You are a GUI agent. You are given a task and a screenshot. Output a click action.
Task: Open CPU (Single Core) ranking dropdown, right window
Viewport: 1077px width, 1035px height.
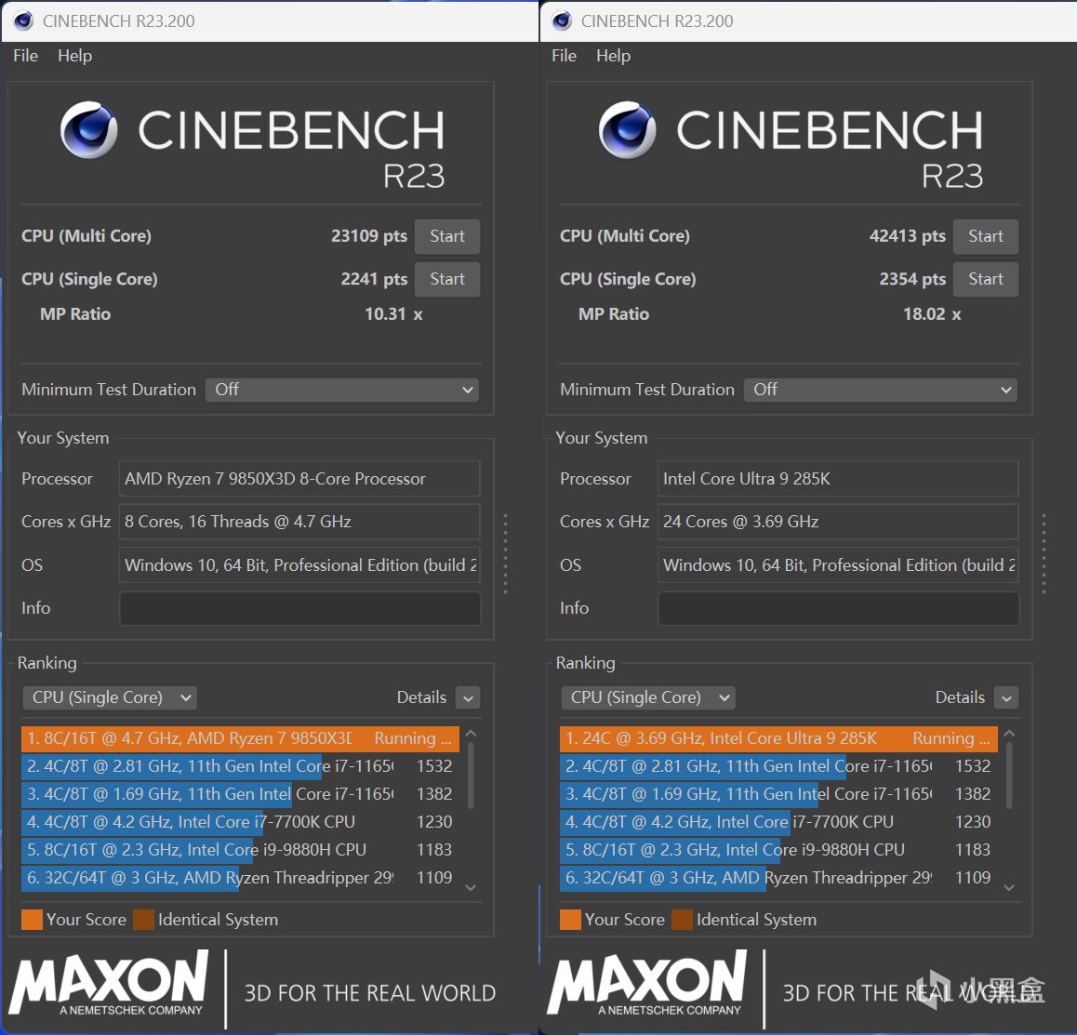click(648, 697)
